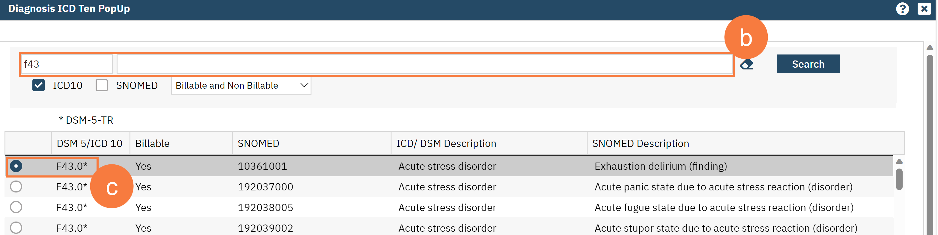Select radio button for SNOMED 192037000 row

coord(16,187)
